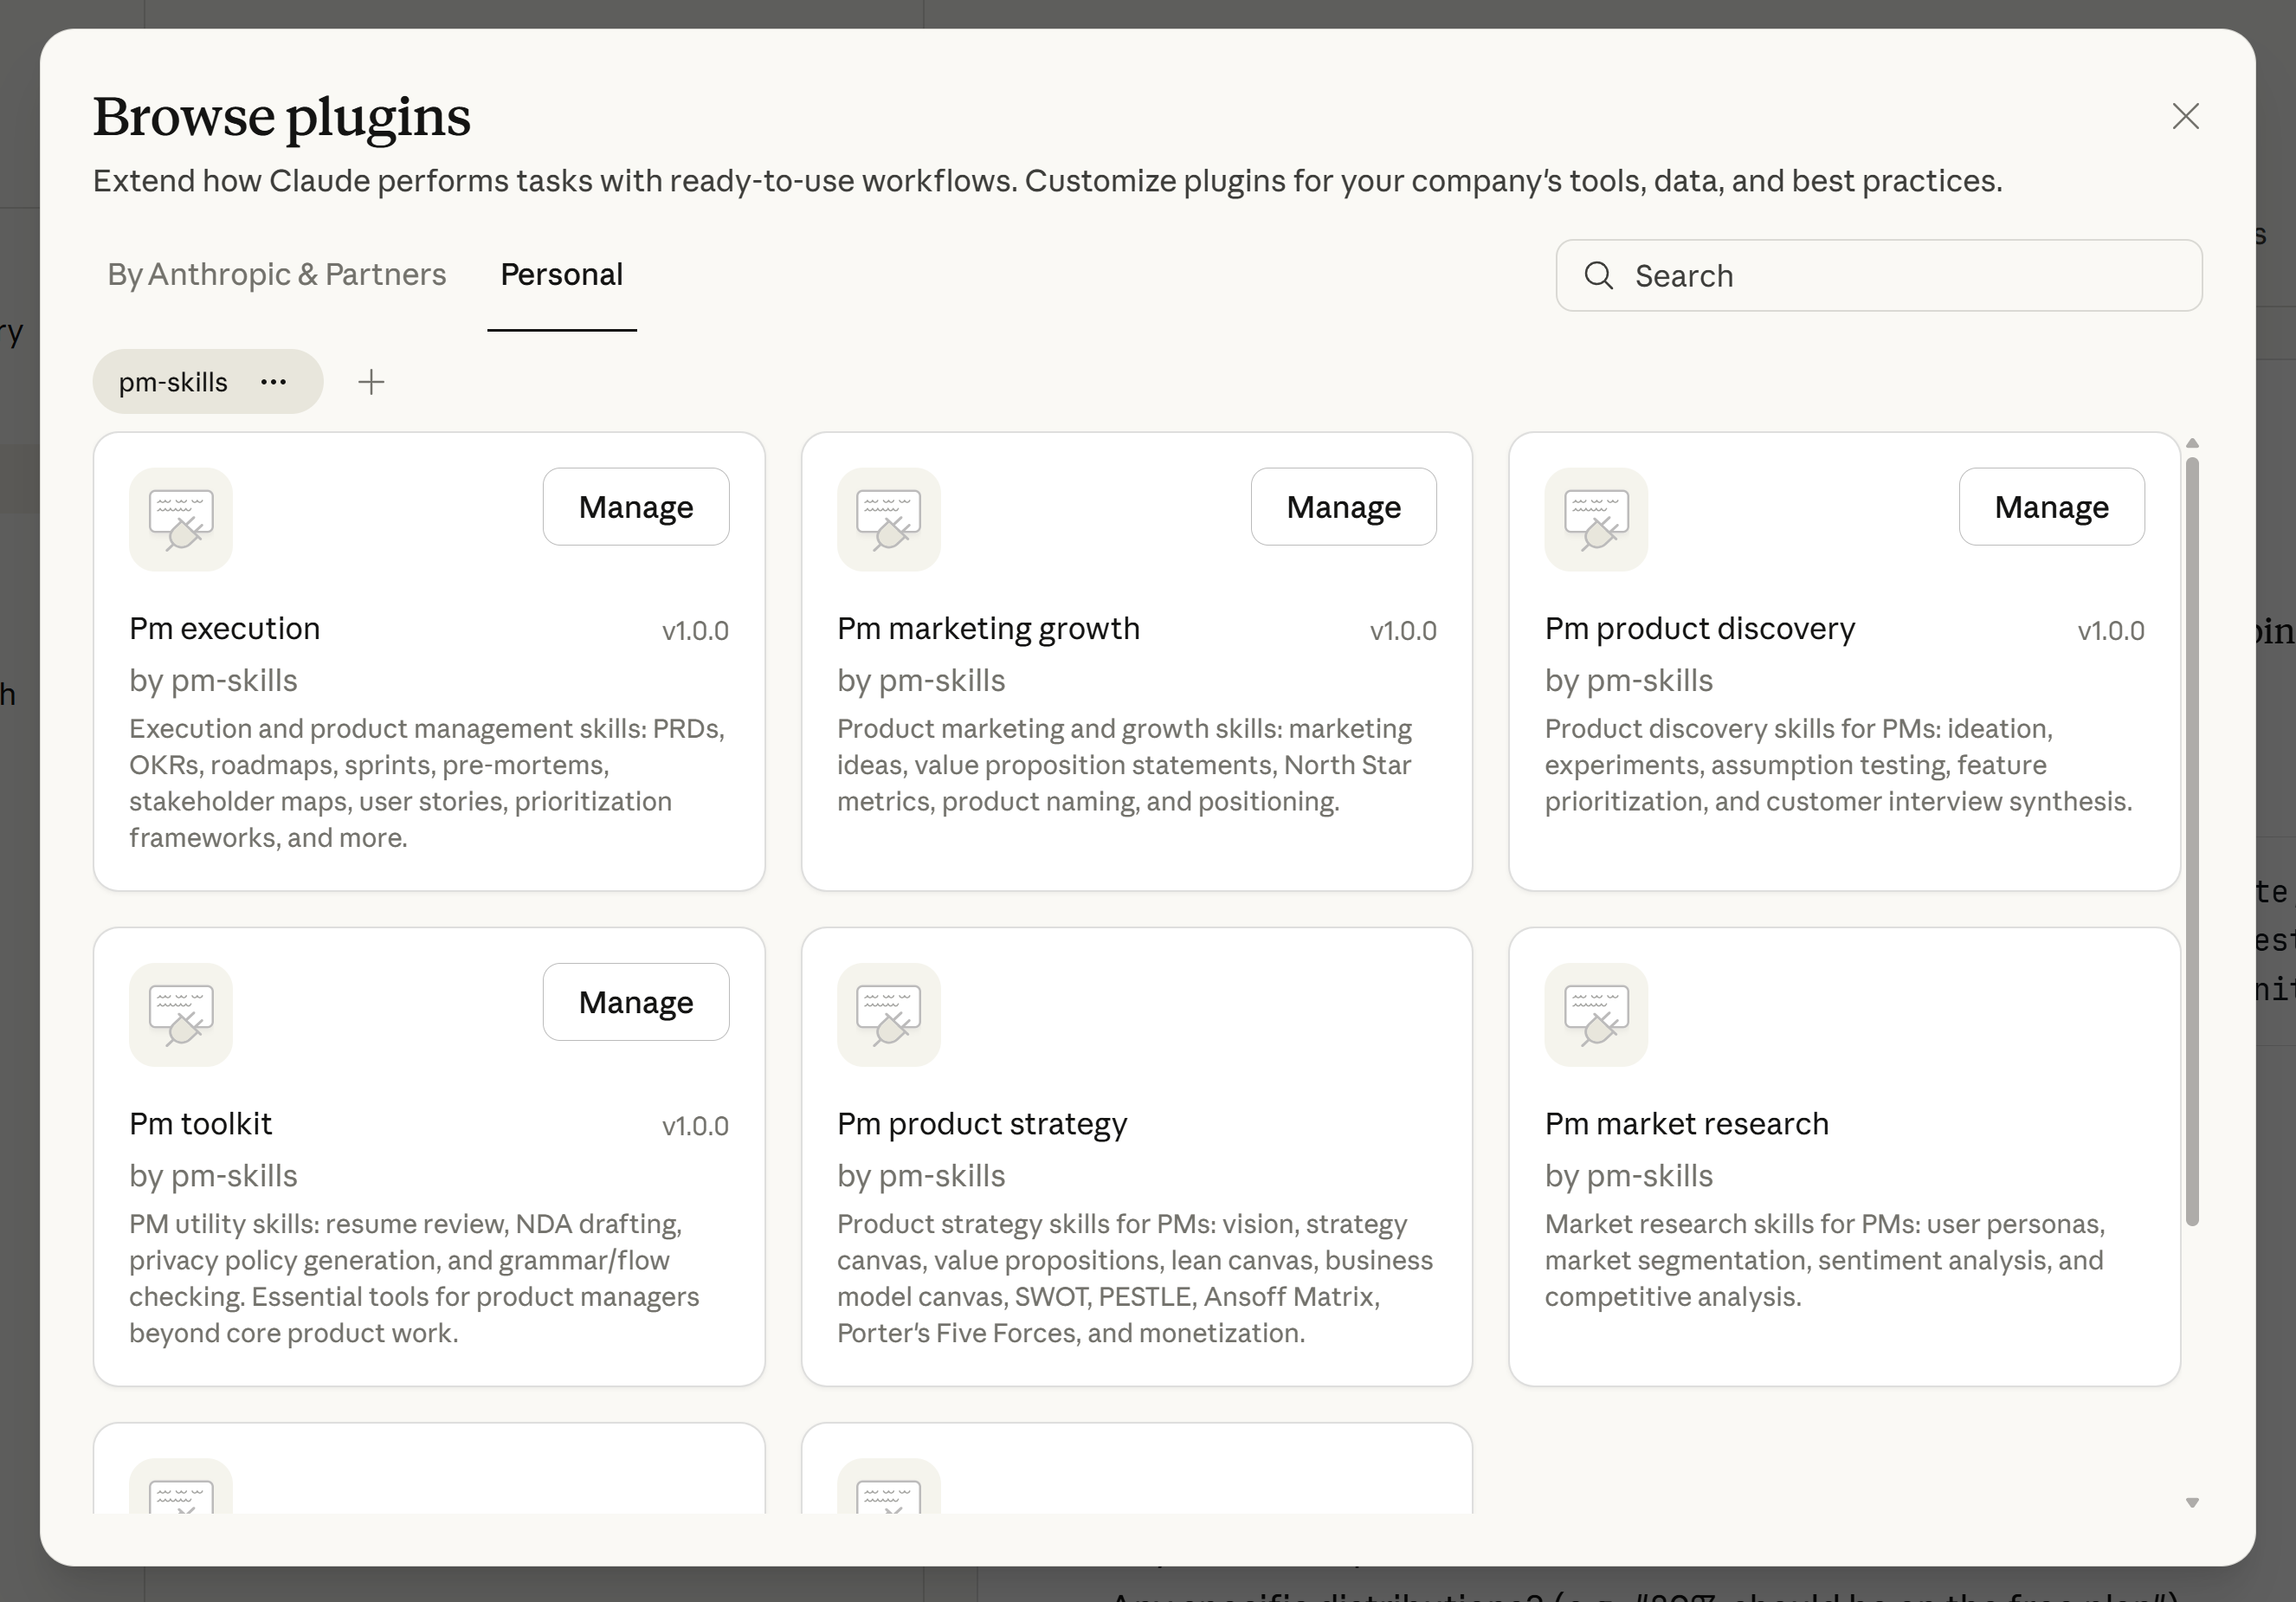The width and height of the screenshot is (2296, 1602).
Task: Click the plus icon to add marketplace
Action: [x=371, y=382]
